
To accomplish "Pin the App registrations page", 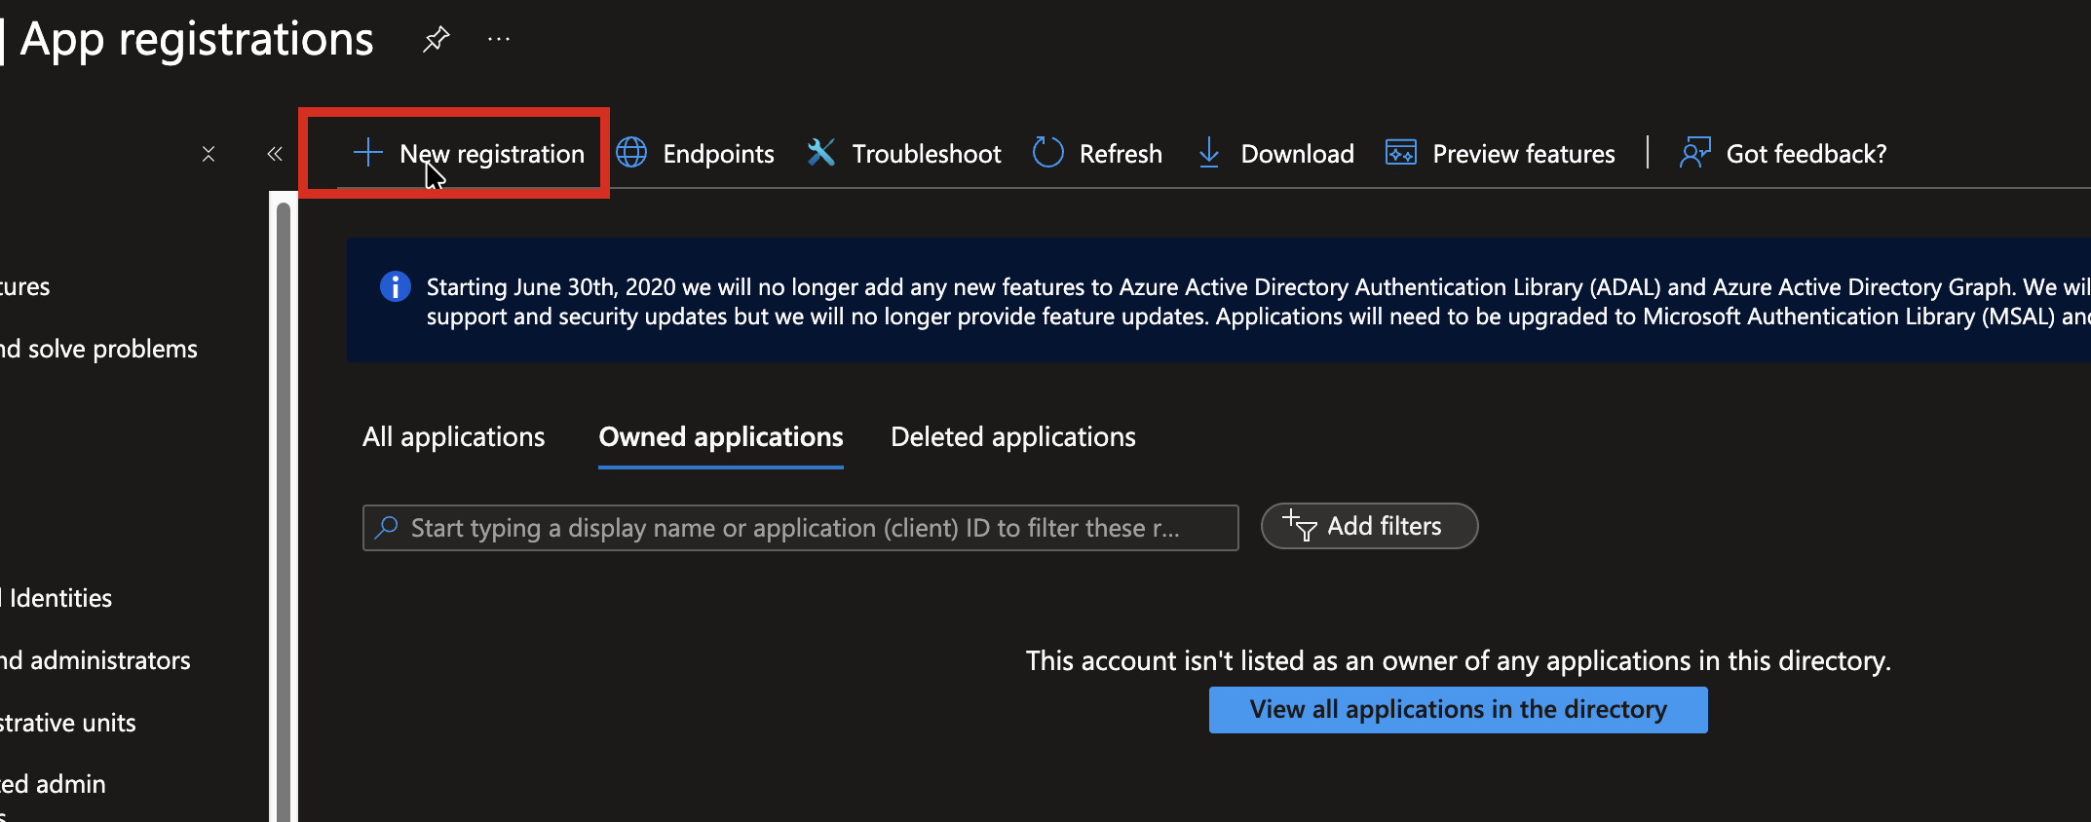I will [x=436, y=39].
